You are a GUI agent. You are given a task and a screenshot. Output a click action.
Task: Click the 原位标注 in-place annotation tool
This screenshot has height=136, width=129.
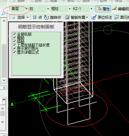coord(102,18)
